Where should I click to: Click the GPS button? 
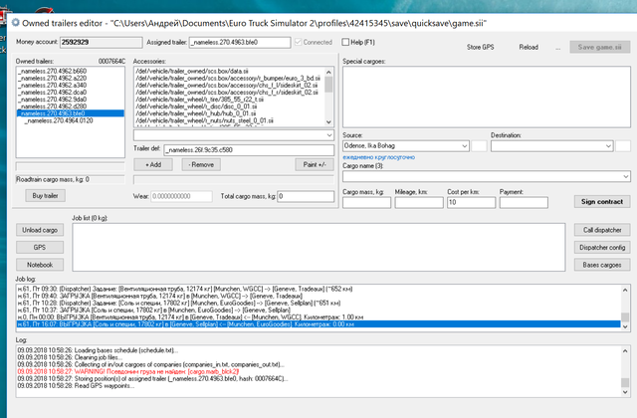pyautogui.click(x=40, y=248)
